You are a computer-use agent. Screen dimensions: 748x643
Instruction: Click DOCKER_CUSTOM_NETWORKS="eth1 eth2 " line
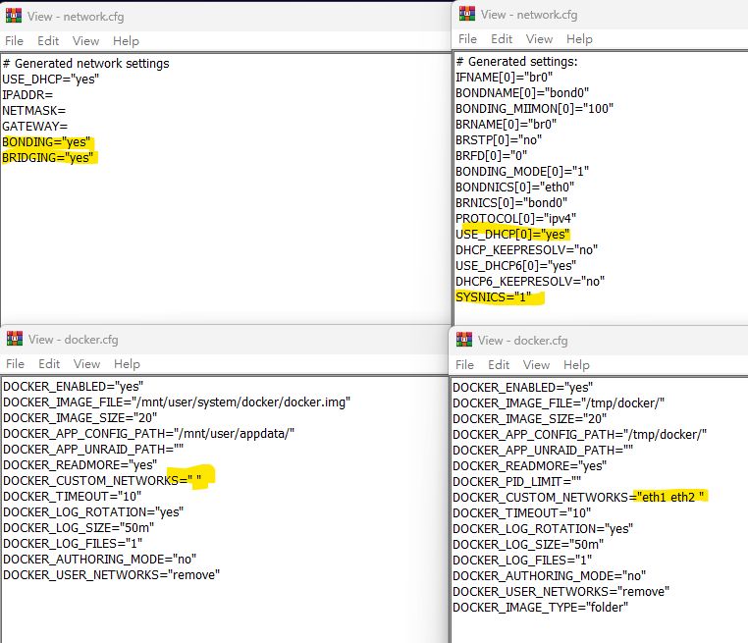578,498
